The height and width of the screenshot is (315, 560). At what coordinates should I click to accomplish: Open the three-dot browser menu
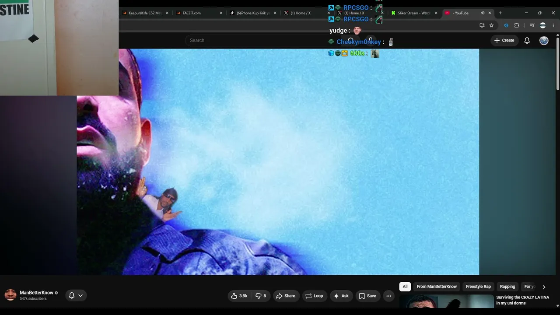pos(553,25)
